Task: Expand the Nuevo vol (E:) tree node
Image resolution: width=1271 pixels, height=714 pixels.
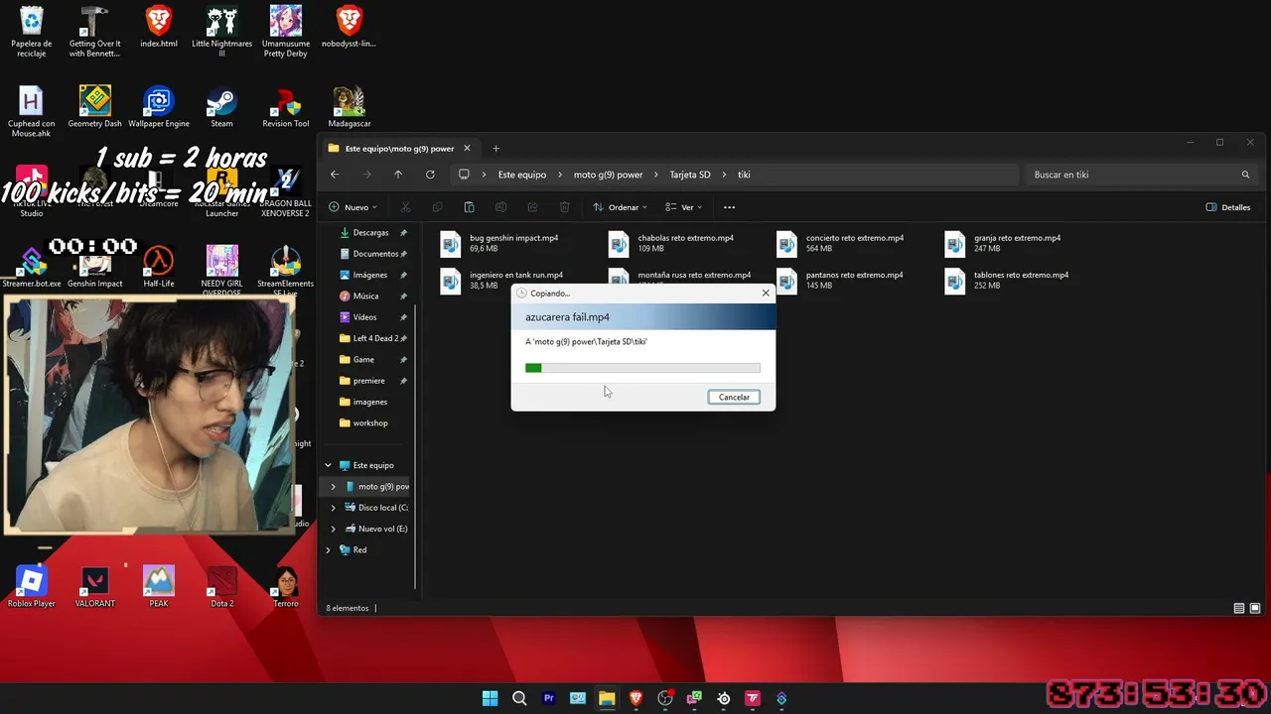Action: pyautogui.click(x=334, y=529)
